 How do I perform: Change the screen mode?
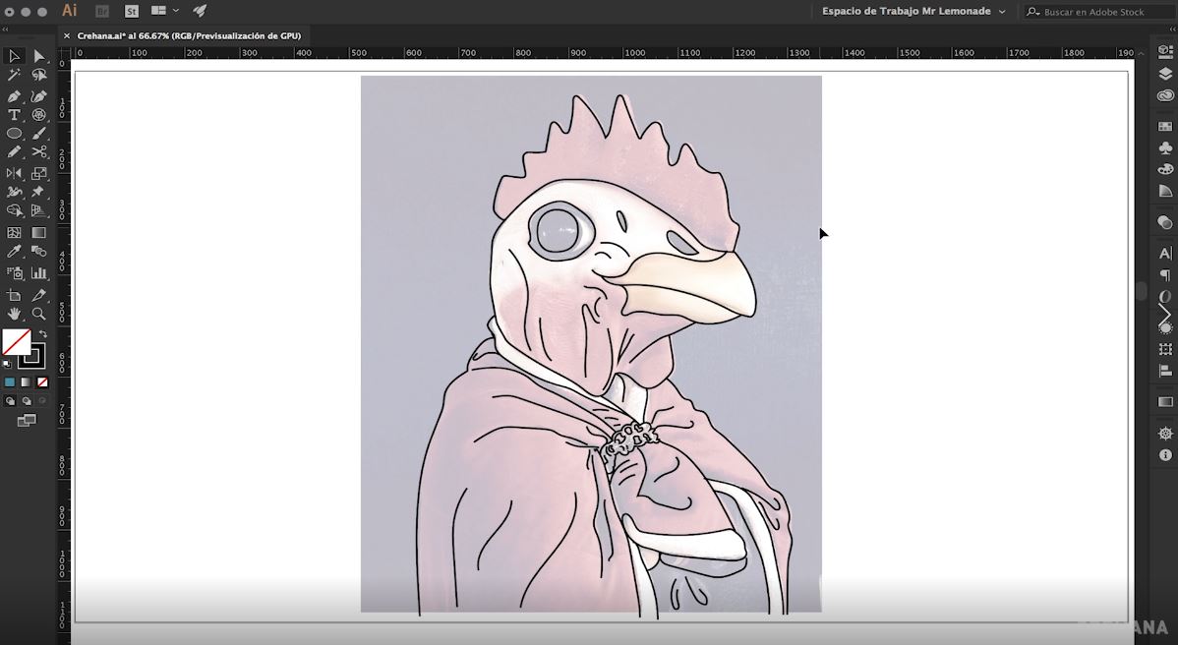click(27, 421)
